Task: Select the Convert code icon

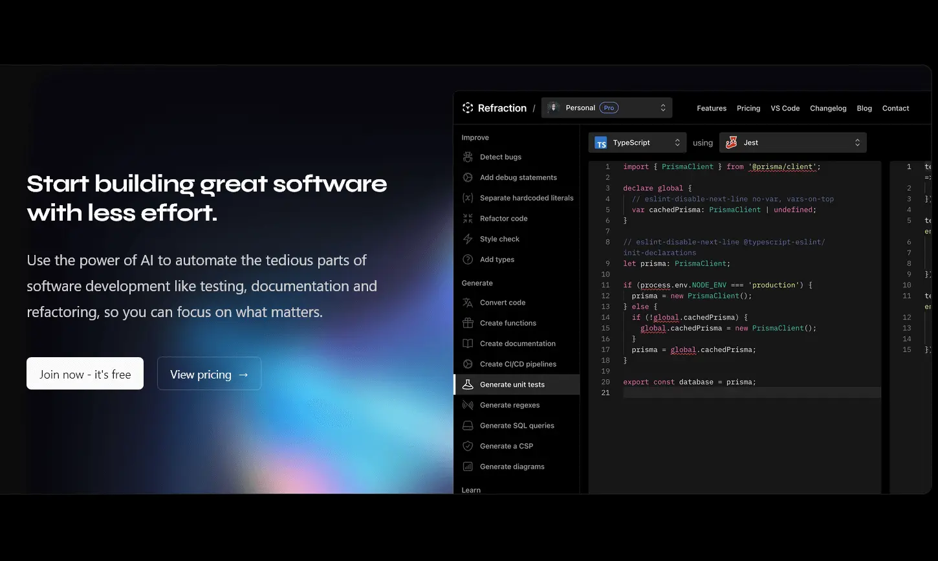Action: point(468,302)
